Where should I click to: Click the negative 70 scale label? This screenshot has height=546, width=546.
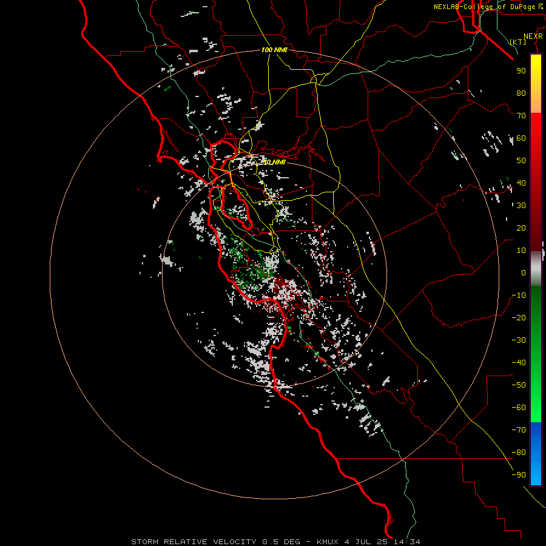[519, 430]
